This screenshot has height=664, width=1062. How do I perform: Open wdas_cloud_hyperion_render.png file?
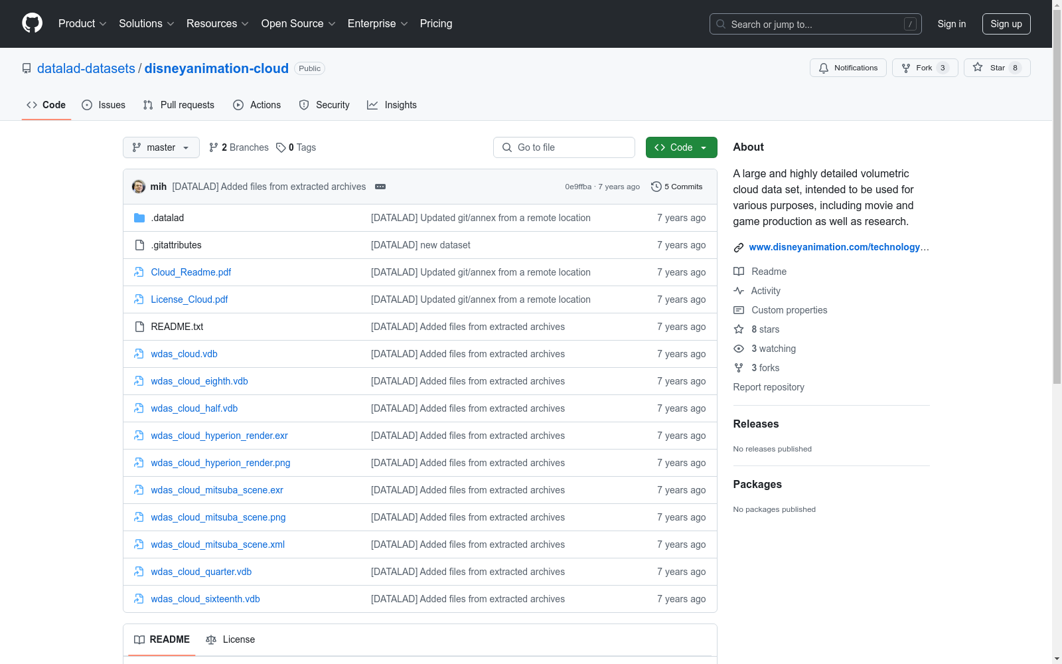pyautogui.click(x=220, y=463)
